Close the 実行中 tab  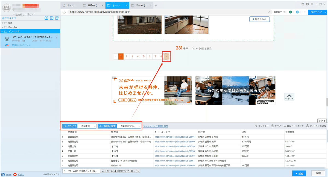[102, 5]
